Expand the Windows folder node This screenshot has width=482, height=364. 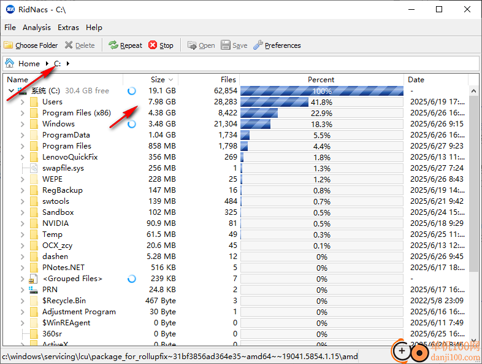23,124
